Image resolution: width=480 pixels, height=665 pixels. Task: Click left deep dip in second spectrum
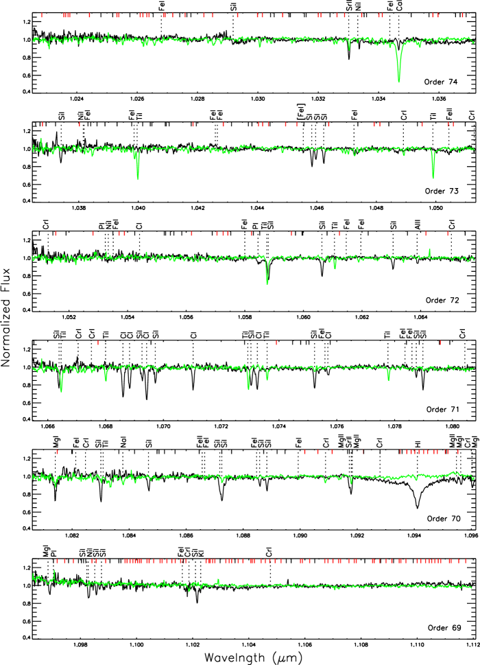point(138,176)
